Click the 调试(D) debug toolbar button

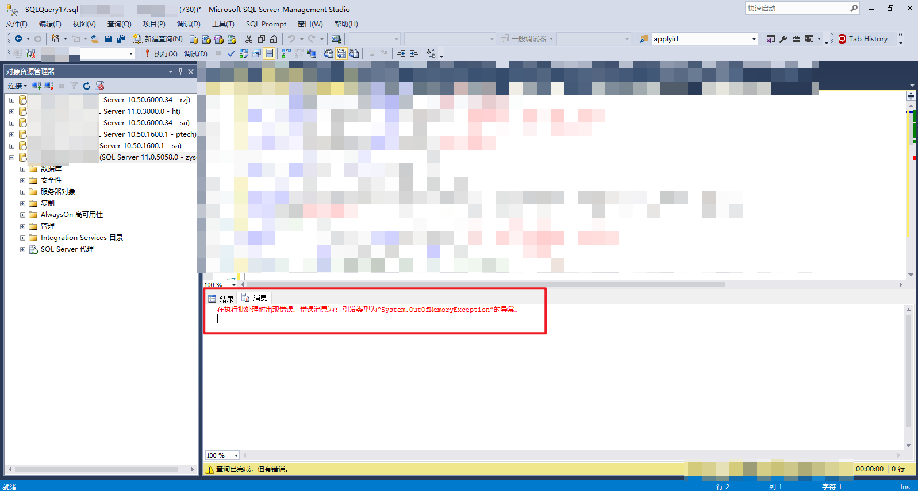click(x=195, y=53)
